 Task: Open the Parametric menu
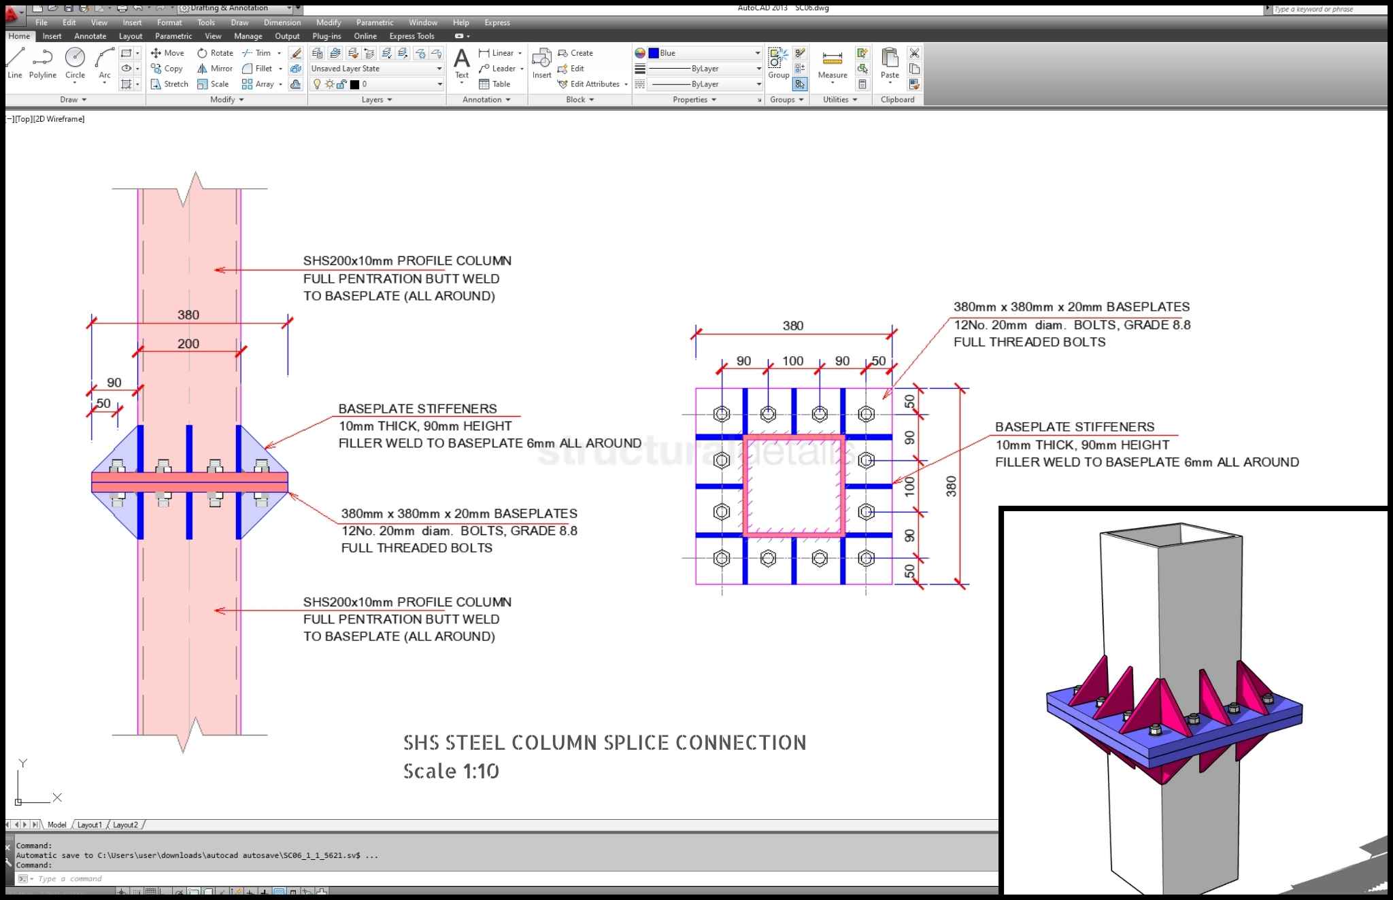(374, 22)
